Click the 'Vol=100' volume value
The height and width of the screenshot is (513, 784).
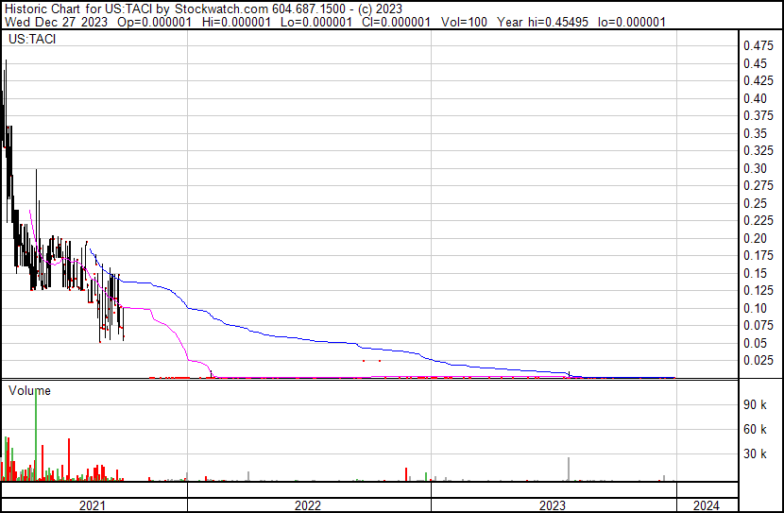464,22
